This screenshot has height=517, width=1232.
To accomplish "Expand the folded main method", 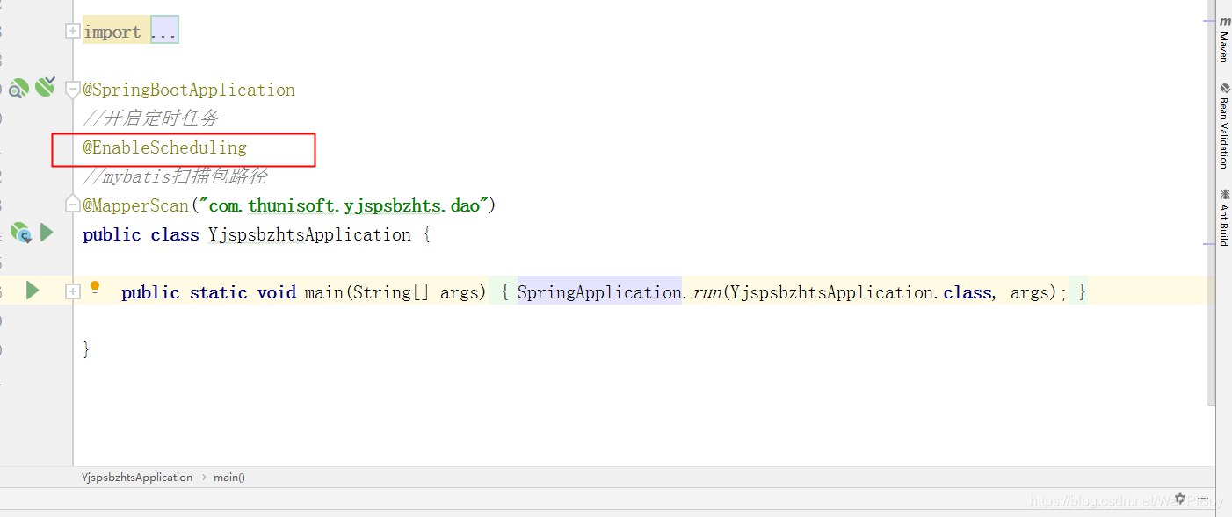I will point(73,291).
